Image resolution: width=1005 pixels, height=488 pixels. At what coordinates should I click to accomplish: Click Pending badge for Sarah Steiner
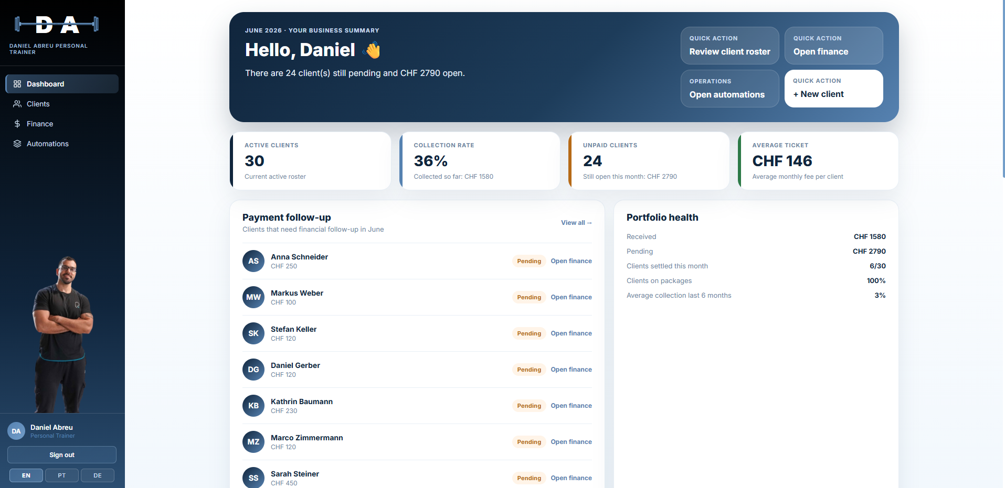(x=529, y=478)
